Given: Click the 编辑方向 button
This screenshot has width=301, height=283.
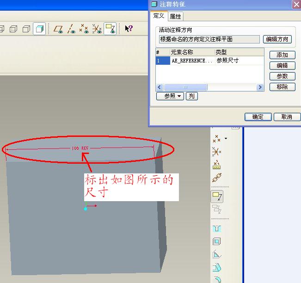Looking at the screenshot, I should point(277,39).
